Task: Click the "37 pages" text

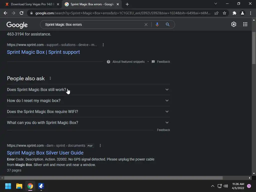Action: coord(14,170)
